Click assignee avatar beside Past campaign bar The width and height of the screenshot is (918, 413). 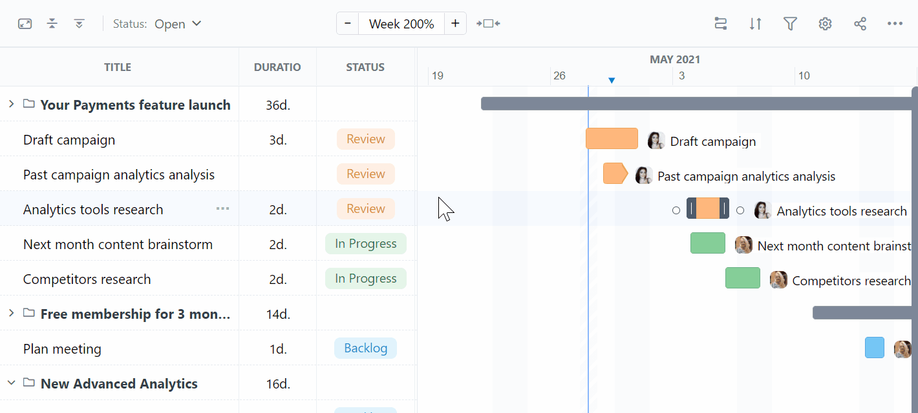[644, 176]
